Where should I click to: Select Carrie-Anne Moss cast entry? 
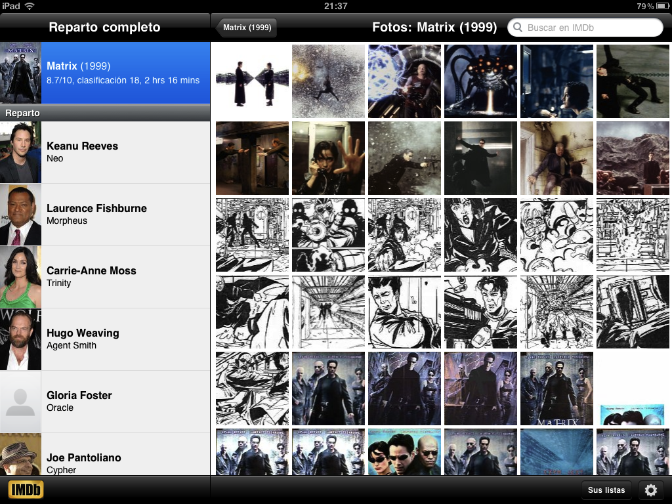(125, 277)
